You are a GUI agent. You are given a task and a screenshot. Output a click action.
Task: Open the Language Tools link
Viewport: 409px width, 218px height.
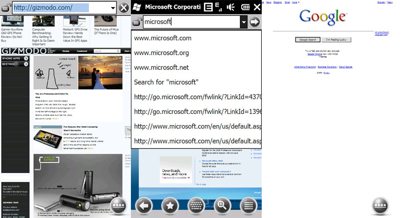[x=381, y=35]
